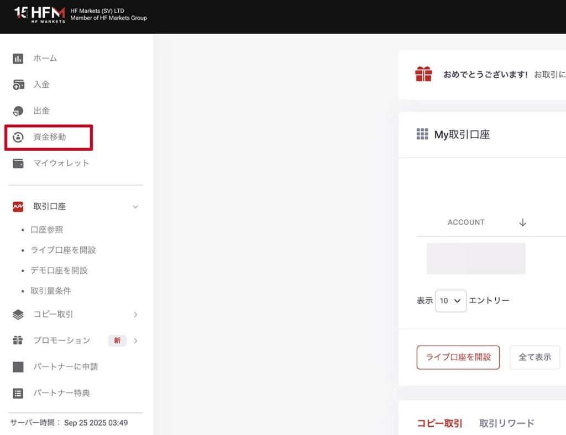The width and height of the screenshot is (566, 435).
Task: Click the 資金移動 transfer icon highlighted in red
Action: (x=19, y=137)
